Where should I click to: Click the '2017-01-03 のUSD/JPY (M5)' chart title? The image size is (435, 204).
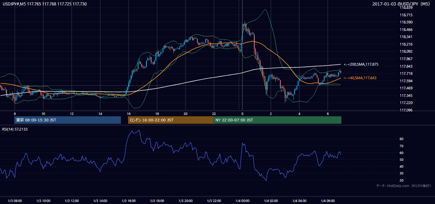(x=402, y=4)
